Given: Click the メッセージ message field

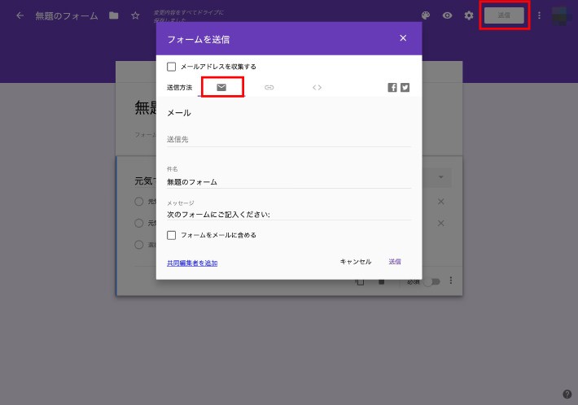Looking at the screenshot, I should 289,214.
